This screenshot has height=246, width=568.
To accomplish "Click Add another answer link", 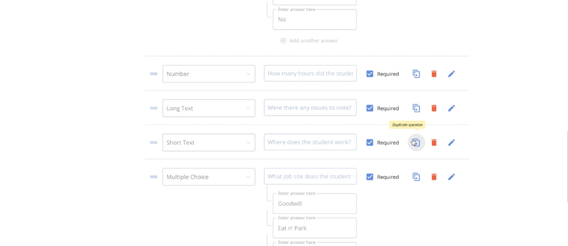I will 309,41.
